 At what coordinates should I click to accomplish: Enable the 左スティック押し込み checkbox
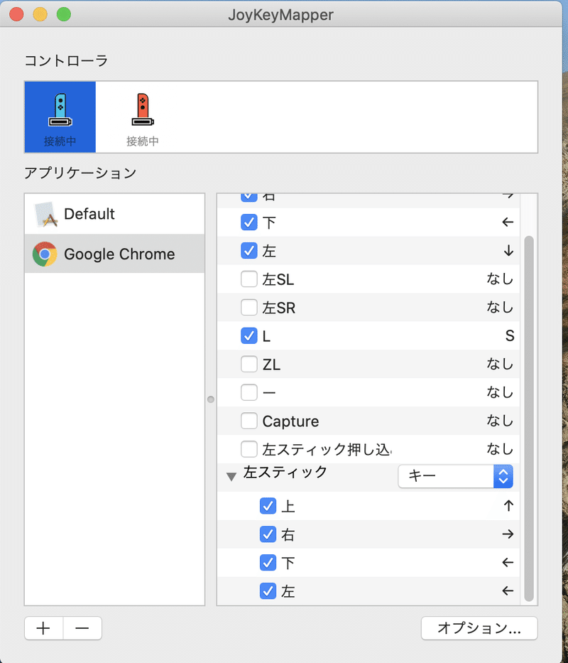(x=249, y=449)
